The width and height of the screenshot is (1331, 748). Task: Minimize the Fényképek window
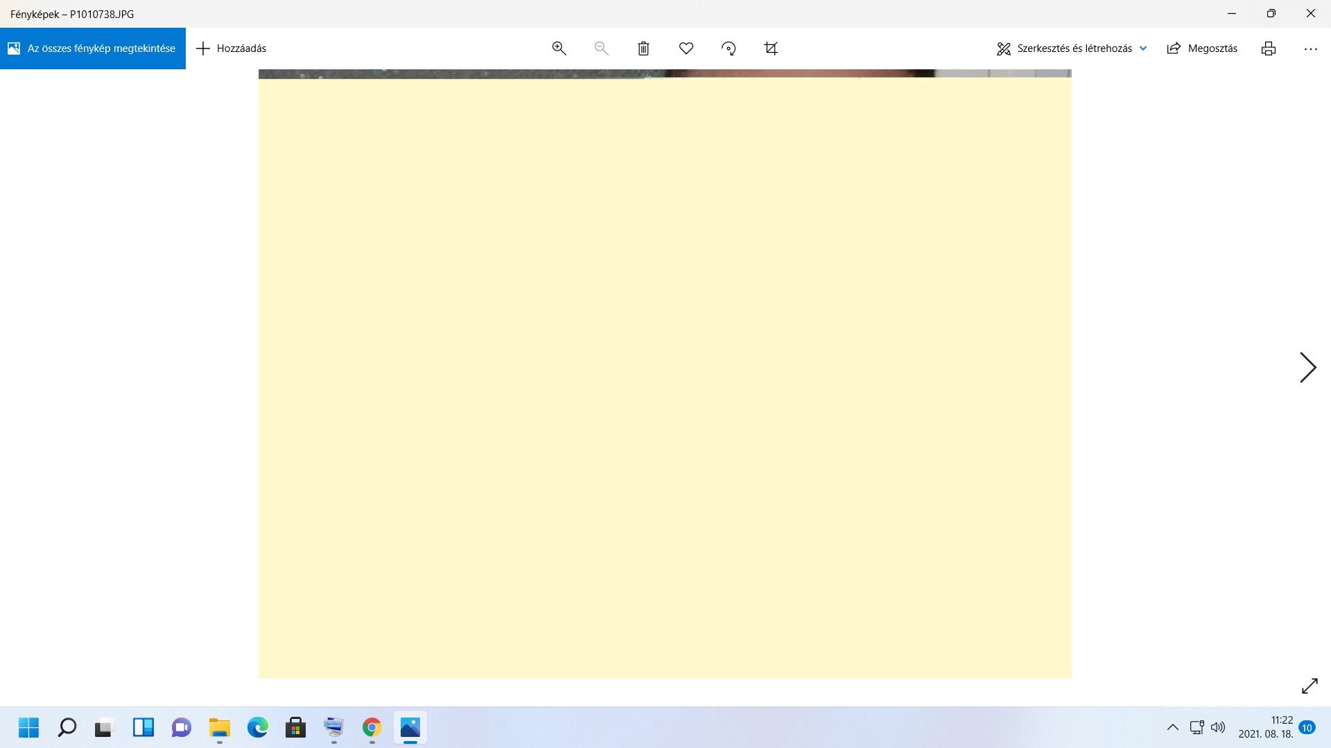point(1232,14)
